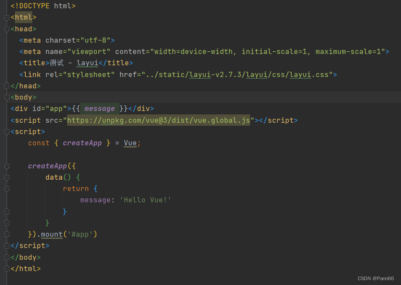Click the unpkg.com Vue script URL

click(x=159, y=120)
